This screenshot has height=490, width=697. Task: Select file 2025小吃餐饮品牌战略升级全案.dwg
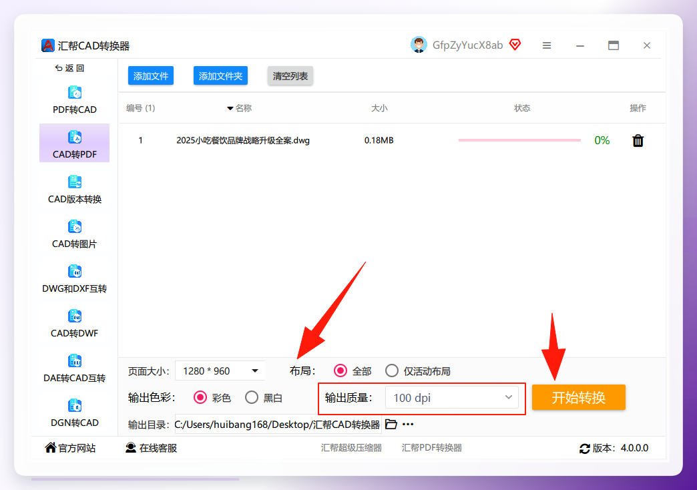243,140
